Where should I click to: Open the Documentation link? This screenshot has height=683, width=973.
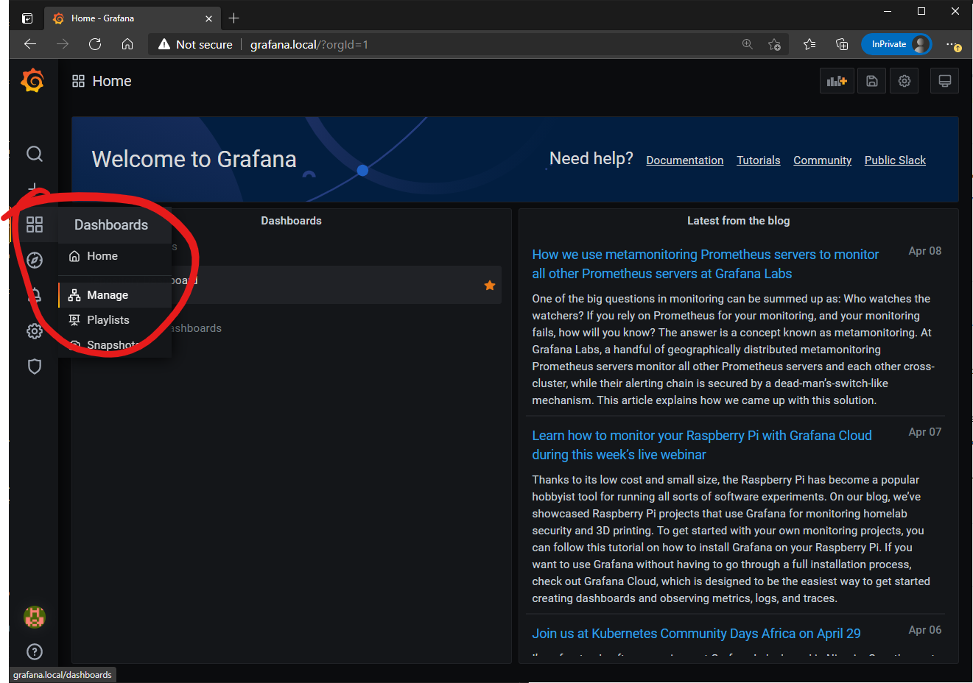coord(684,160)
